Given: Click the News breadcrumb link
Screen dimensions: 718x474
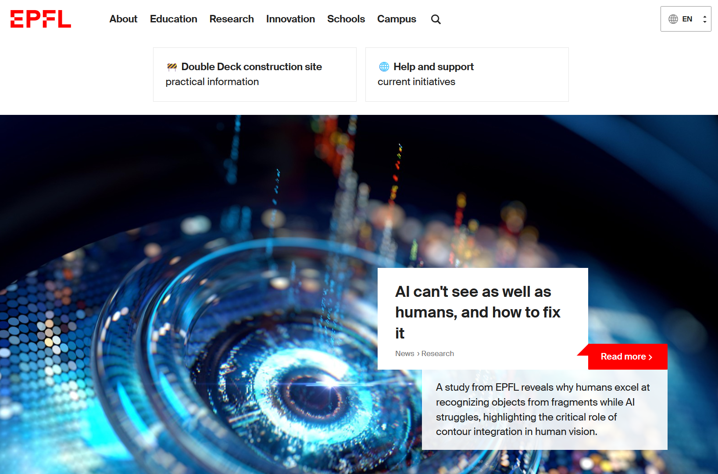Looking at the screenshot, I should pos(404,353).
